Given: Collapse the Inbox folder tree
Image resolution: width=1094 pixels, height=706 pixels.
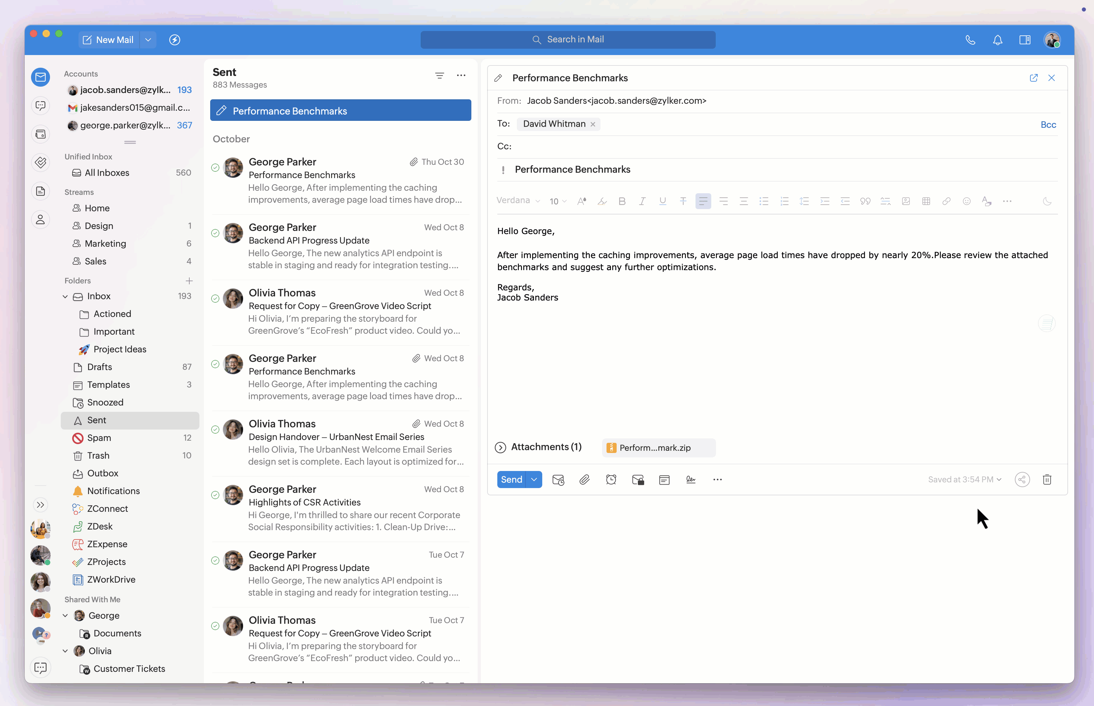Looking at the screenshot, I should point(65,297).
